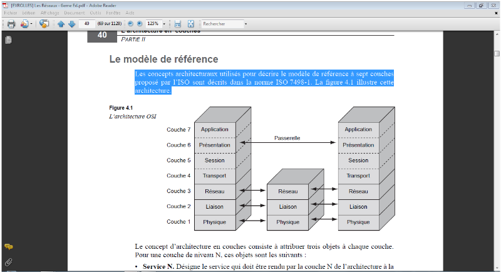501x272 pixels.
Task: Open the Rechercher search options dropdown
Action: coord(245,24)
